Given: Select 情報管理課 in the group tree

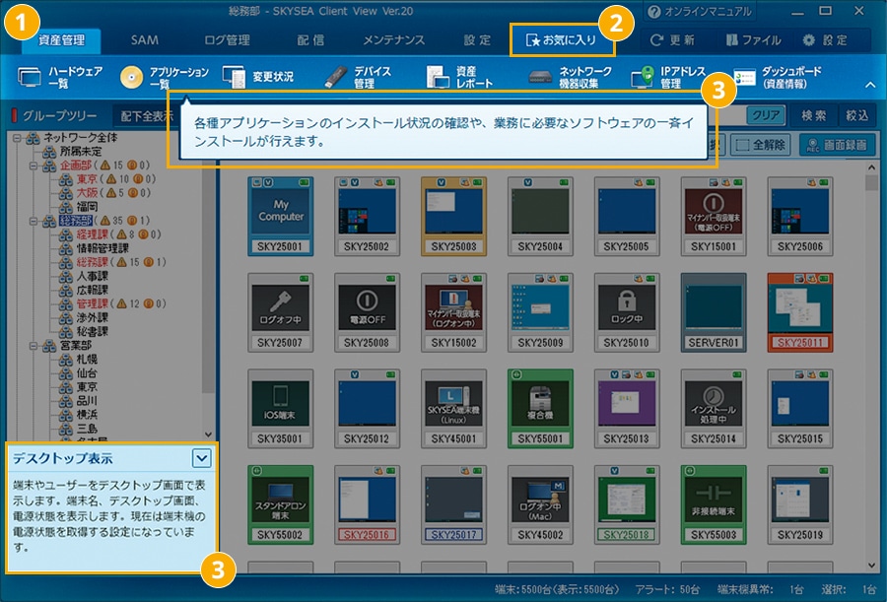Looking at the screenshot, I should (x=102, y=248).
